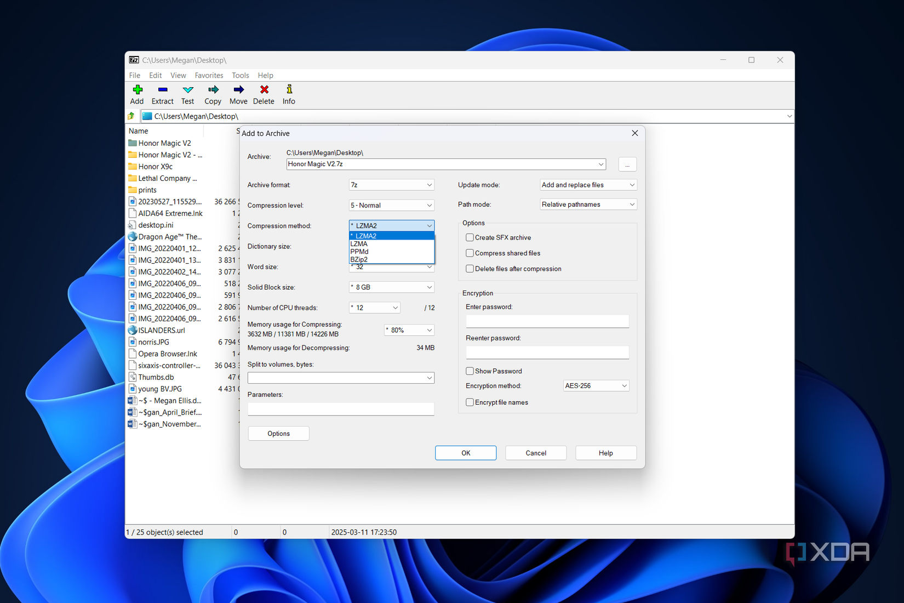Open archive Info via toolbar icon
The image size is (904, 603).
tap(288, 94)
